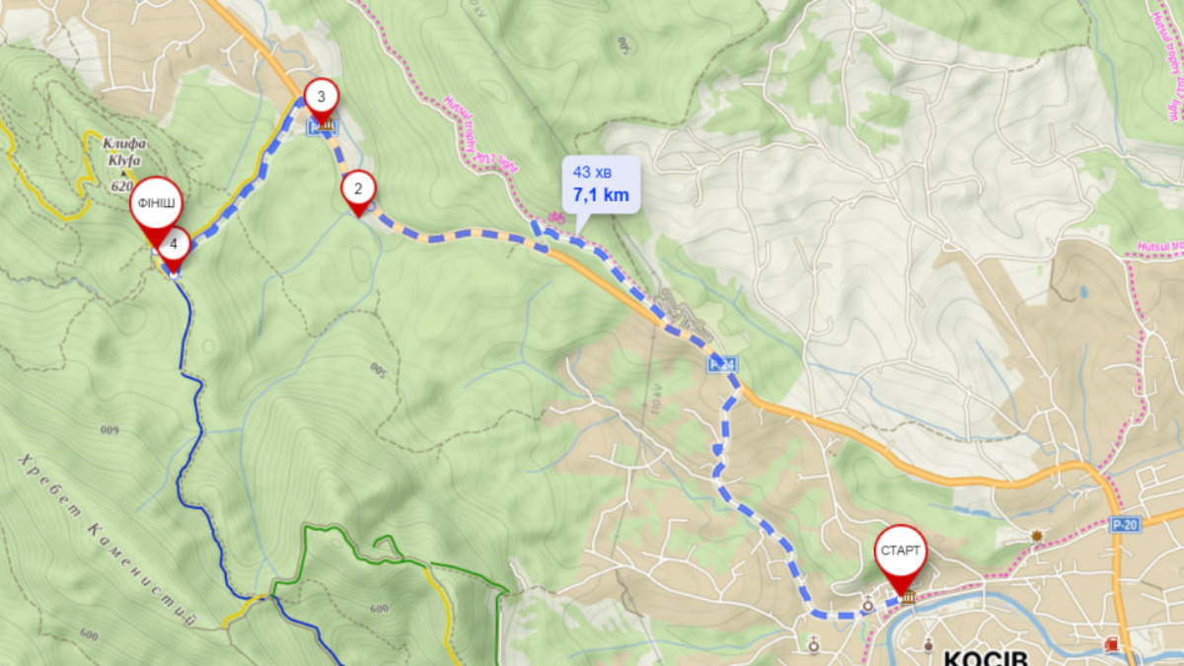
Task: Click the P-20 road shield
Action: pos(1125,524)
